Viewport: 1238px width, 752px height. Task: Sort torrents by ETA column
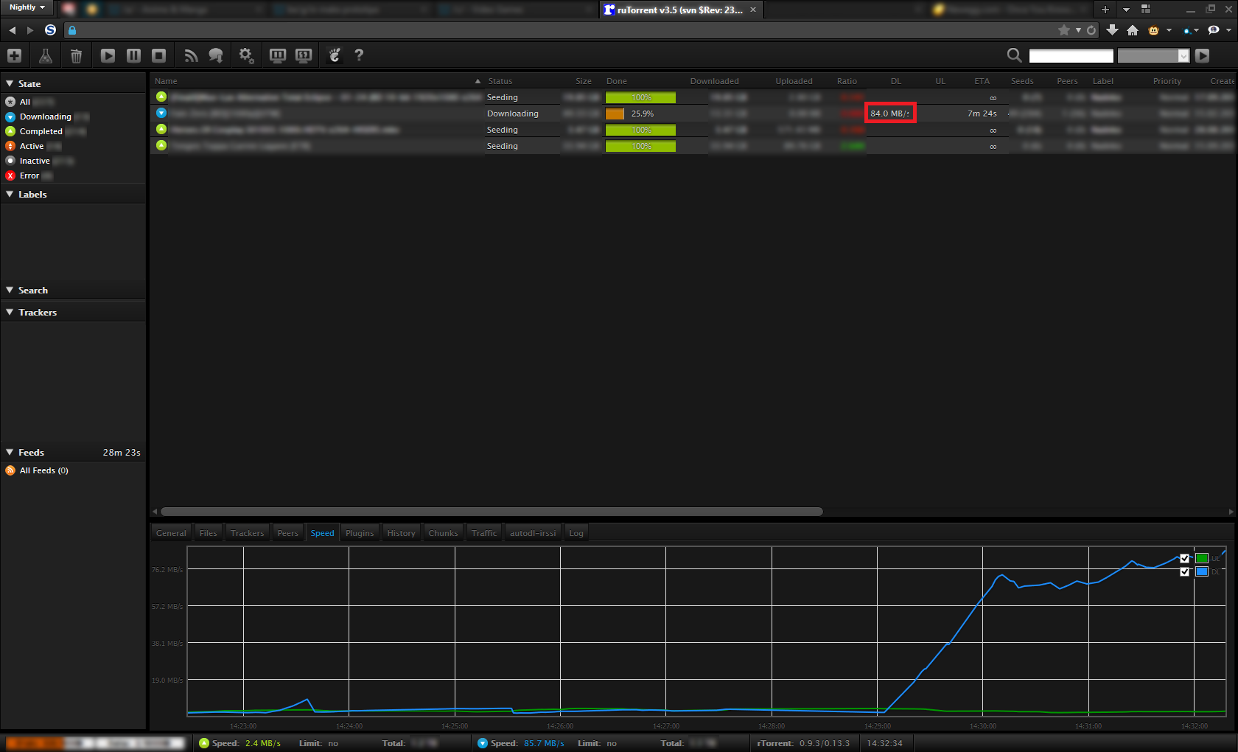point(982,81)
